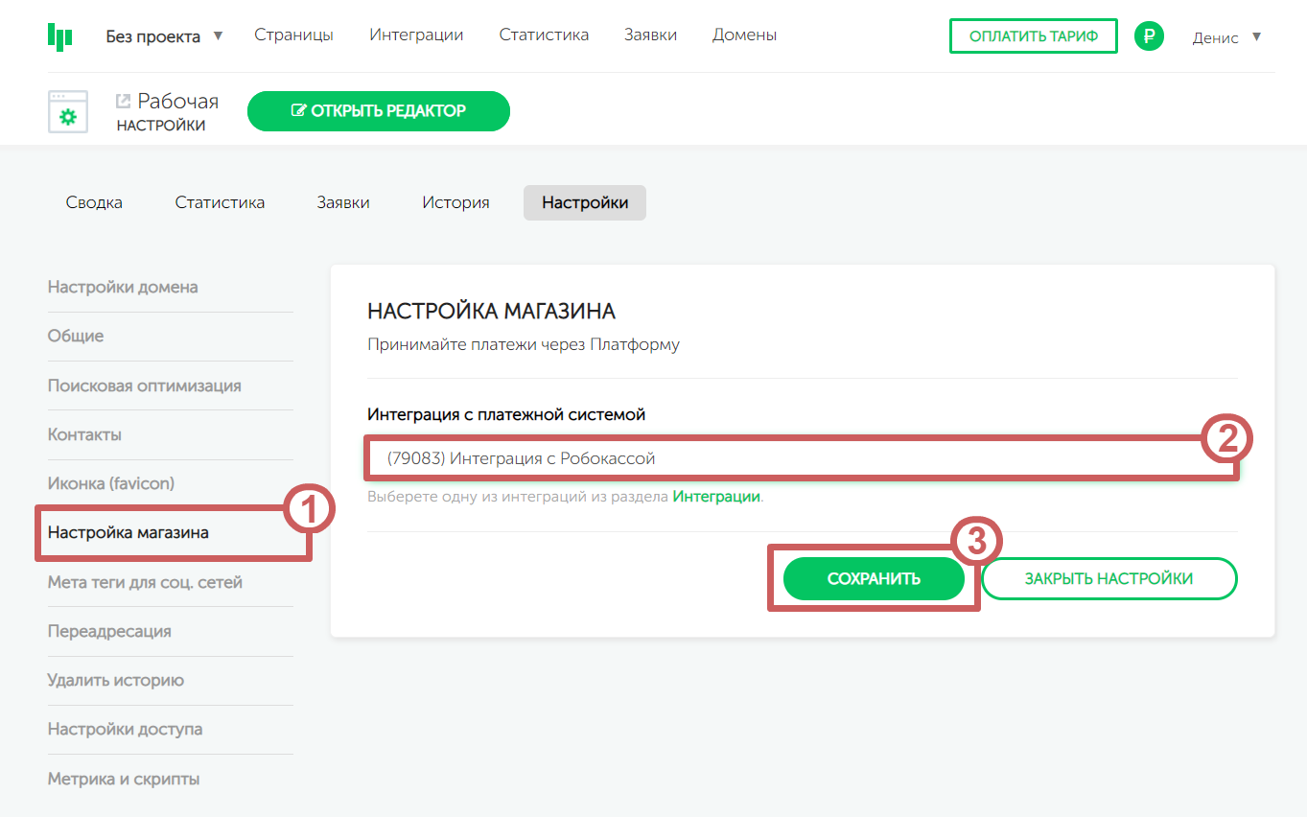The image size is (1307, 817).
Task: Open Настройки домена in the sidebar
Action: click(x=123, y=287)
